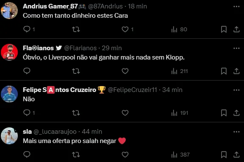Like the 'Como tem tanto dinheiro' tweet
The image size is (244, 162).
[125, 29]
